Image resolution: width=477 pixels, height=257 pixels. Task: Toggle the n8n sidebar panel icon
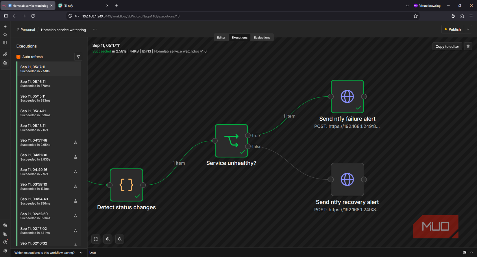[5, 43]
